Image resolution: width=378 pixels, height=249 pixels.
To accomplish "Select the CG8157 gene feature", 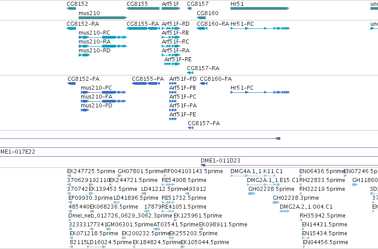I will 189,8.
